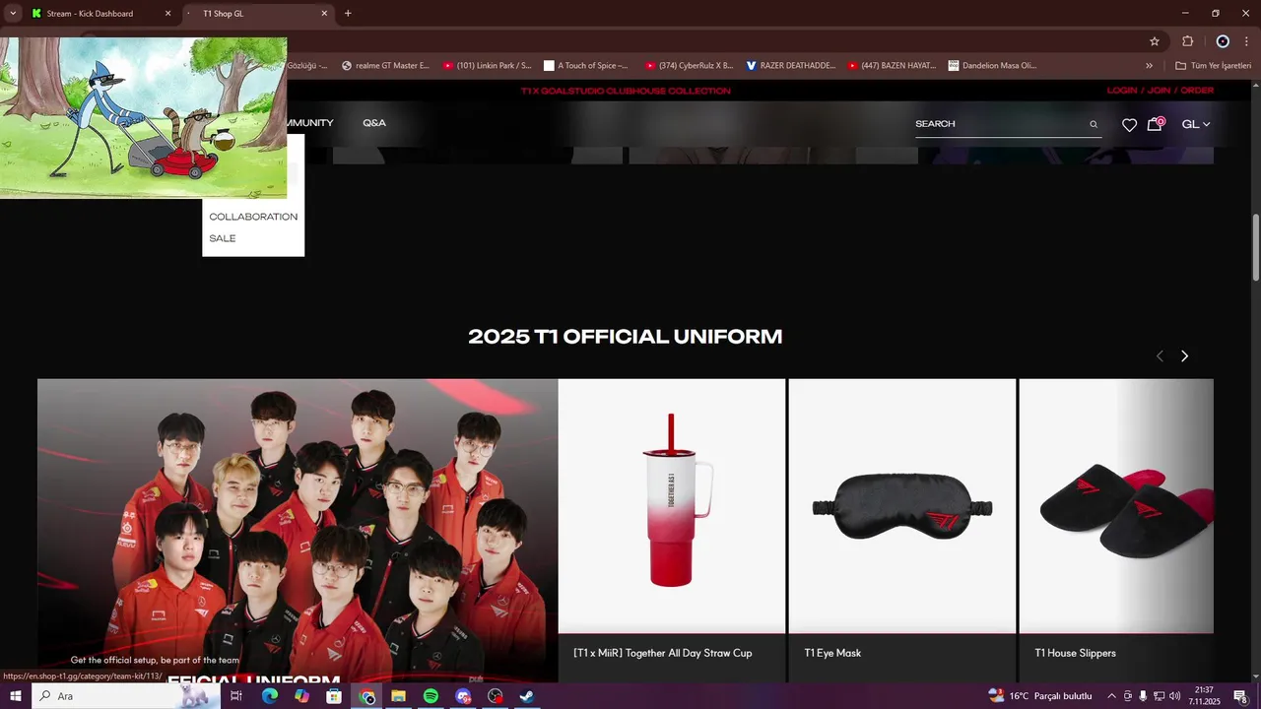
Task: Open the wishlist heart icon
Action: click(1129, 124)
